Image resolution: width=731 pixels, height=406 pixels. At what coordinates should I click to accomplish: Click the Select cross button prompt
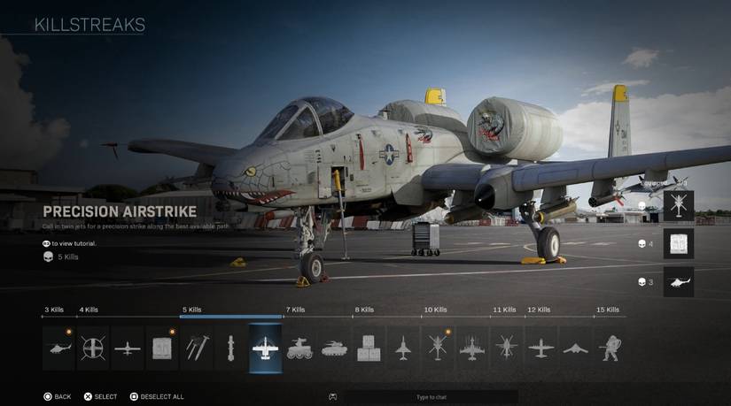click(100, 396)
